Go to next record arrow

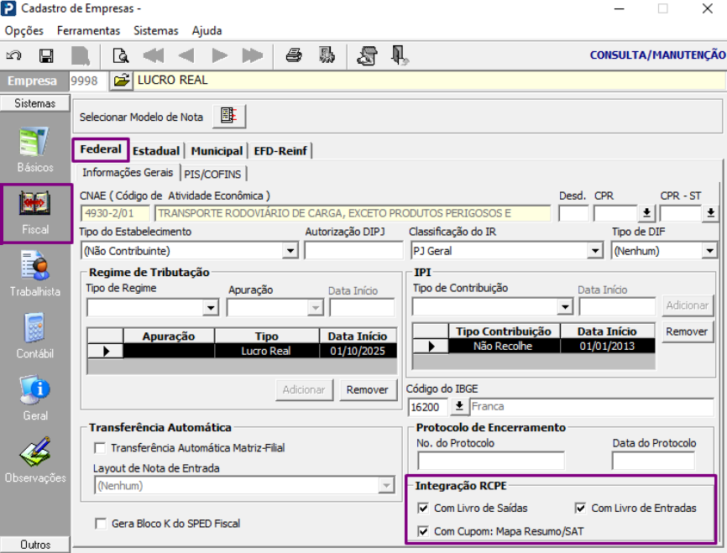coord(219,55)
